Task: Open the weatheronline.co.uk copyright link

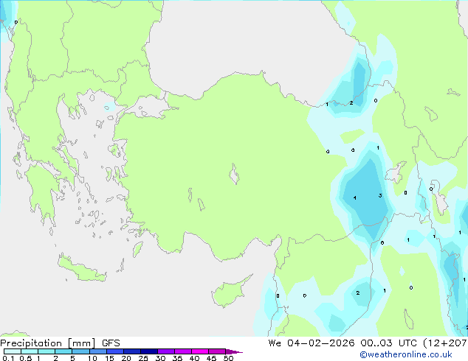Action: [x=405, y=354]
